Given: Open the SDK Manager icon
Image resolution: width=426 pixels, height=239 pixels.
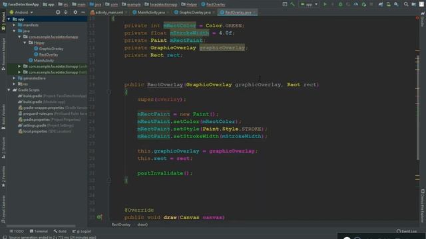Looking at the screenshot, I should 397,5.
